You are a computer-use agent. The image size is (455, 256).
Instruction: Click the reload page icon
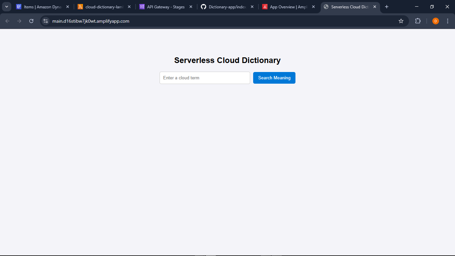click(x=31, y=21)
